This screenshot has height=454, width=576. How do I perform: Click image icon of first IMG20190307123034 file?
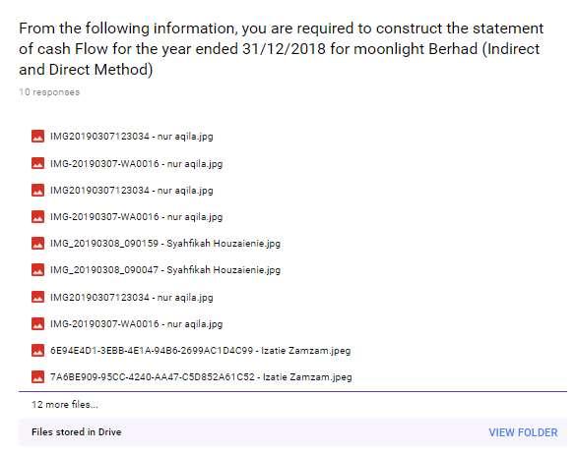click(x=37, y=136)
